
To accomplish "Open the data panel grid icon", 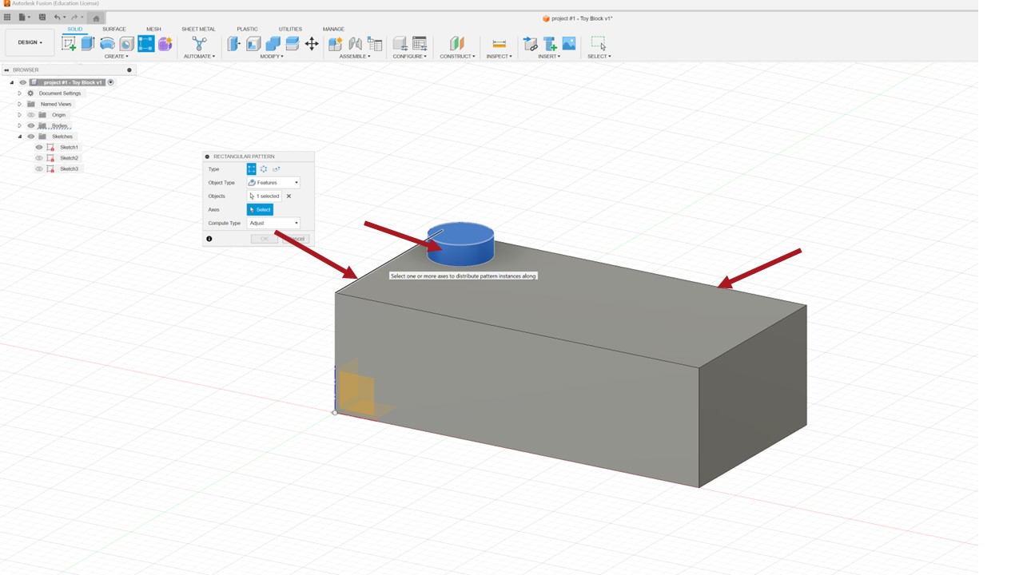I will coord(7,17).
